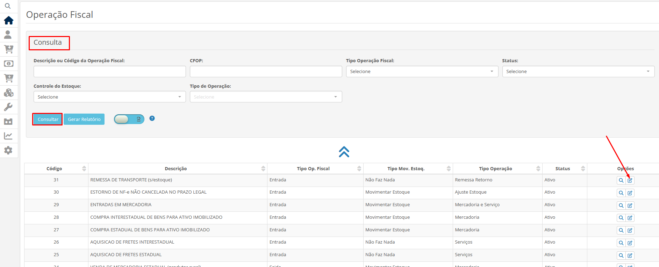Image resolution: width=659 pixels, height=267 pixels.
Task: Open the money/finance sidebar icon
Action: (9, 64)
